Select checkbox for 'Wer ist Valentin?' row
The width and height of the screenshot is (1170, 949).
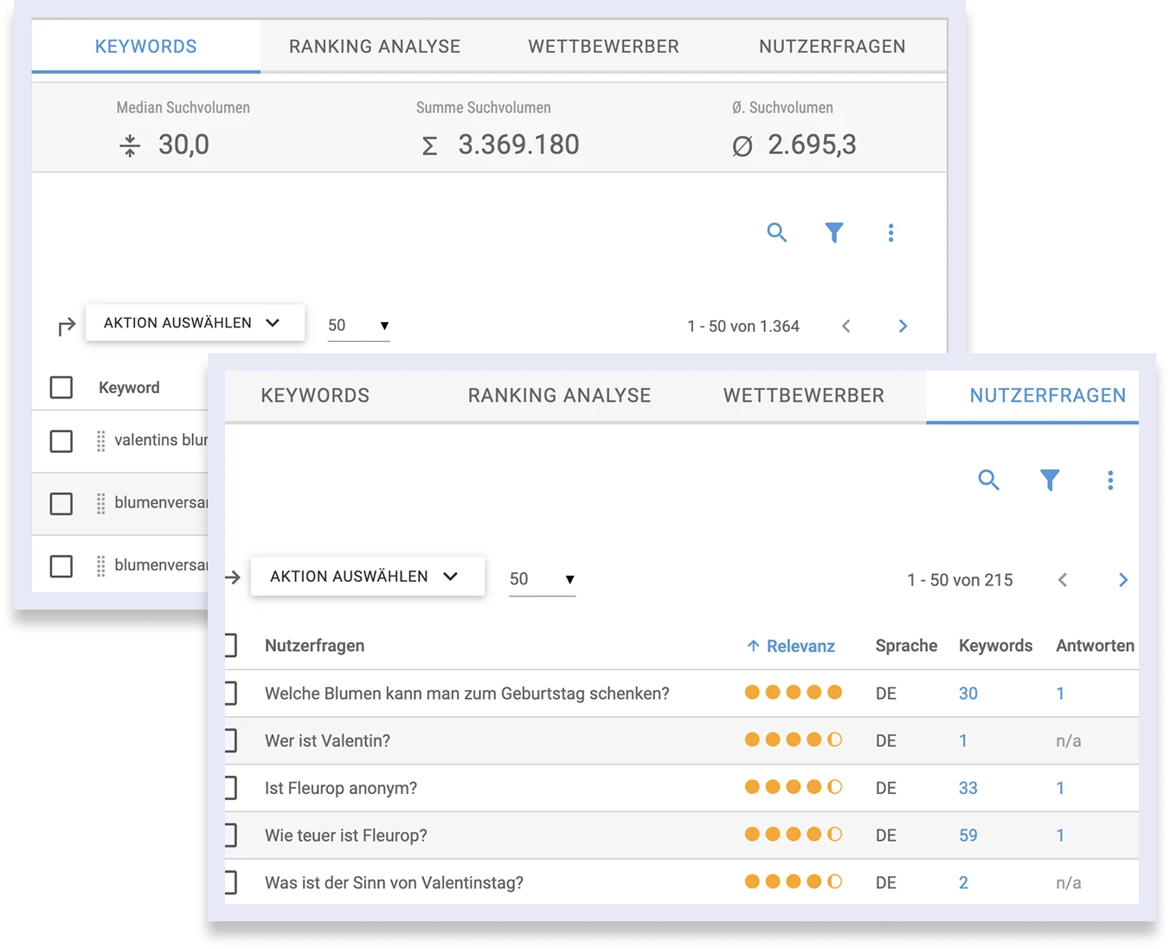click(230, 740)
